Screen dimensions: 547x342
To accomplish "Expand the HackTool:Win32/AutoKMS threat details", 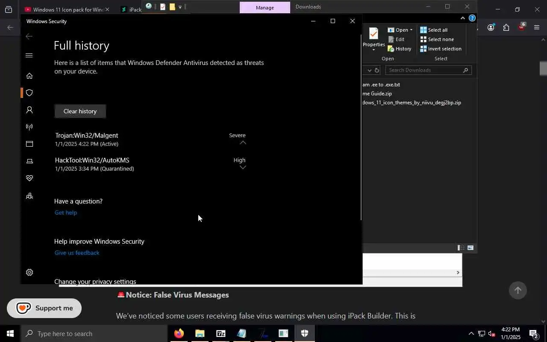I will (x=242, y=167).
